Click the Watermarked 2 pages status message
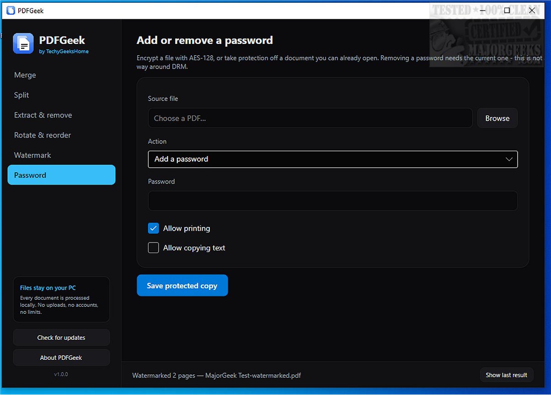The width and height of the screenshot is (551, 395). pos(217,375)
